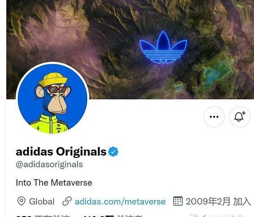Click the 2009年2月 加入 join date
Screen dimensions: 254x217
[x=218, y=201]
